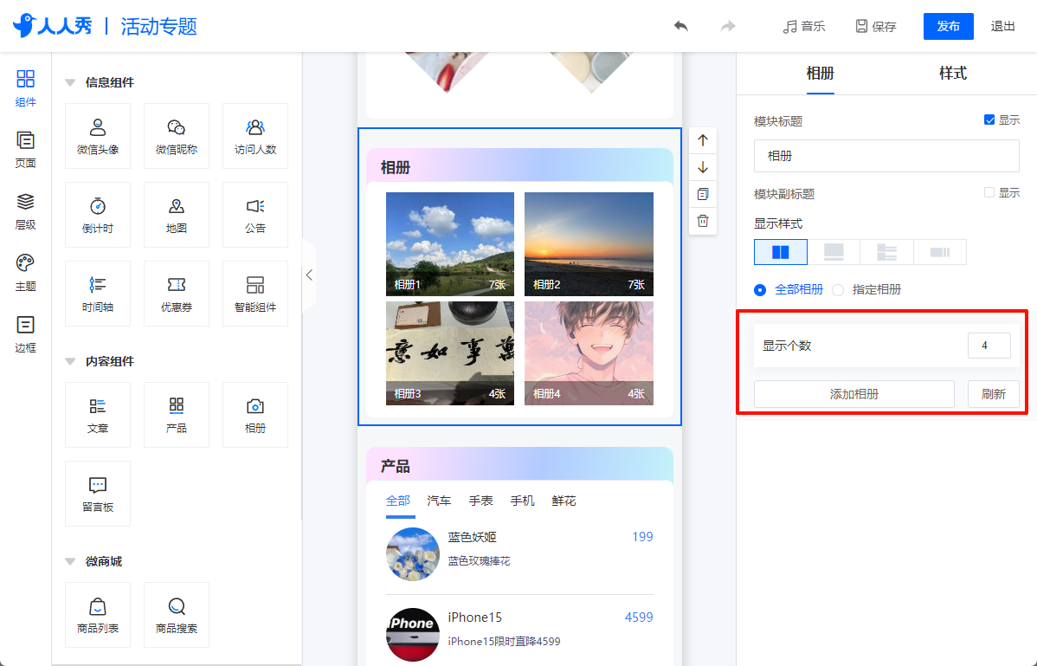
Task: Choose the two-column grid display style
Action: [781, 252]
